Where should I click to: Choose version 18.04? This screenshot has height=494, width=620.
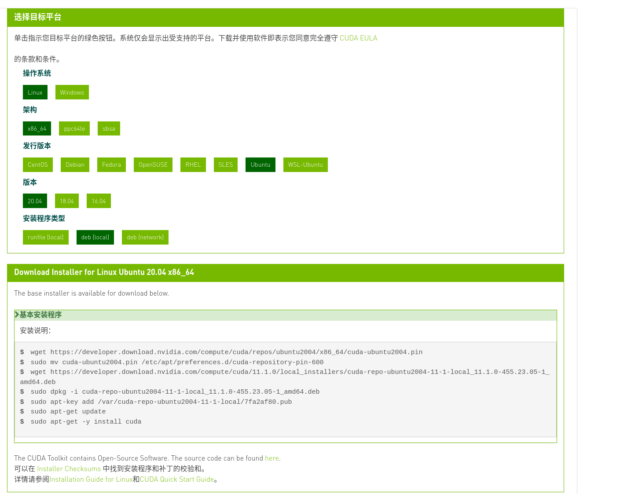pyautogui.click(x=67, y=201)
